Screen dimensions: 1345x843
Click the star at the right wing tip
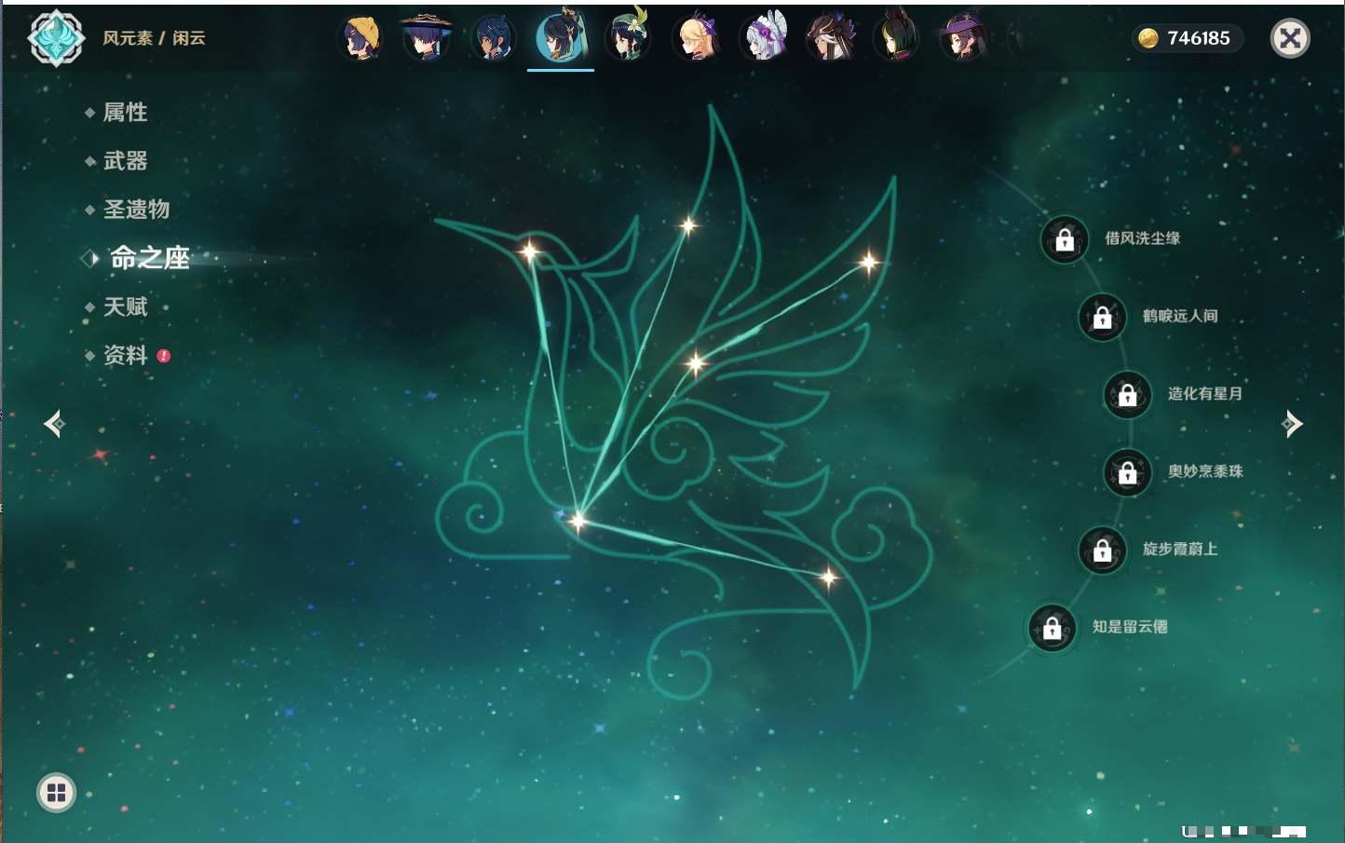tap(868, 263)
